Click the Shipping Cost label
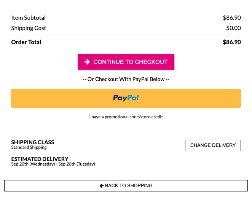252x204 pixels. coord(29,28)
